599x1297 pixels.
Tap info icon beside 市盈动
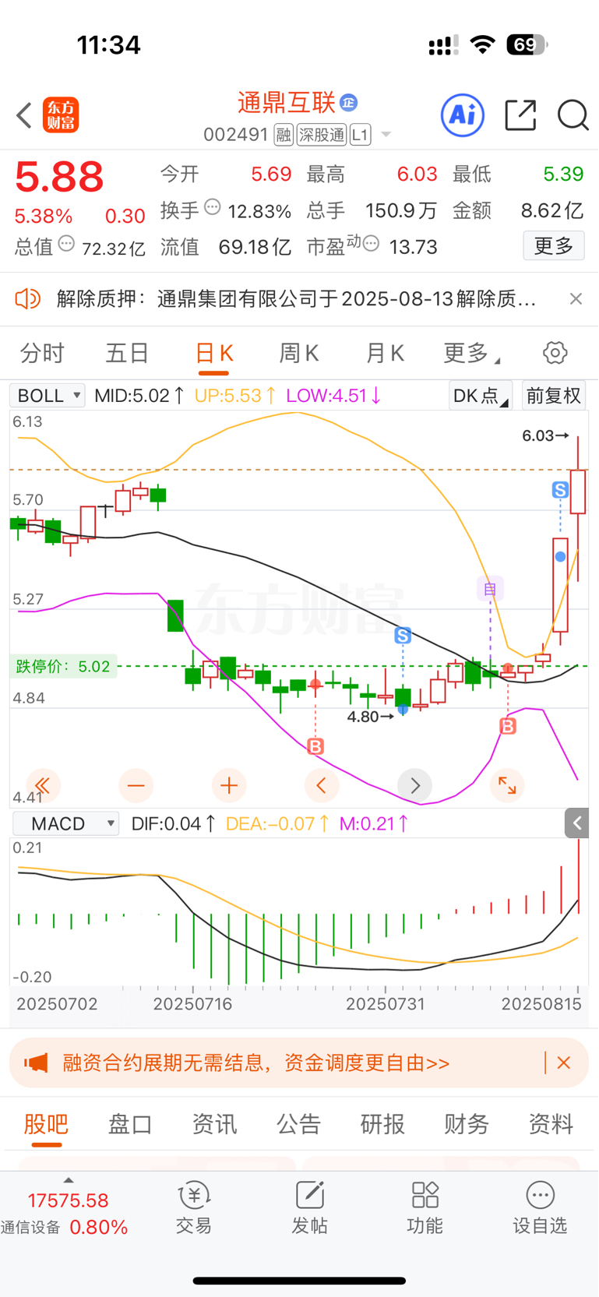[371, 244]
